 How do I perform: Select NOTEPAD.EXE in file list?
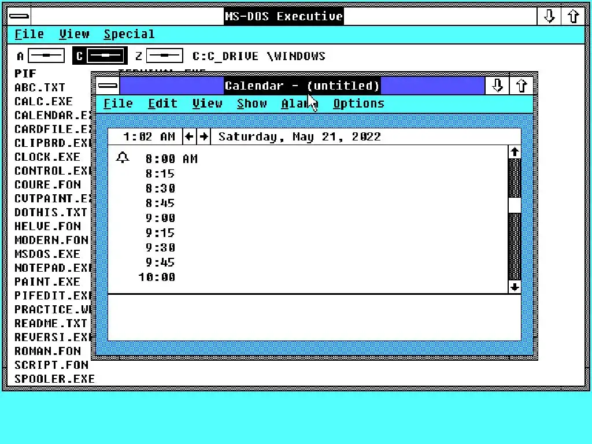pos(53,268)
